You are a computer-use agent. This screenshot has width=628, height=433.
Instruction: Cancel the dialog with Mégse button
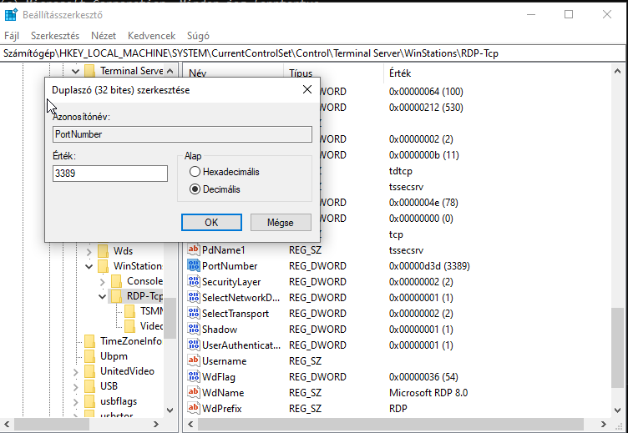281,222
